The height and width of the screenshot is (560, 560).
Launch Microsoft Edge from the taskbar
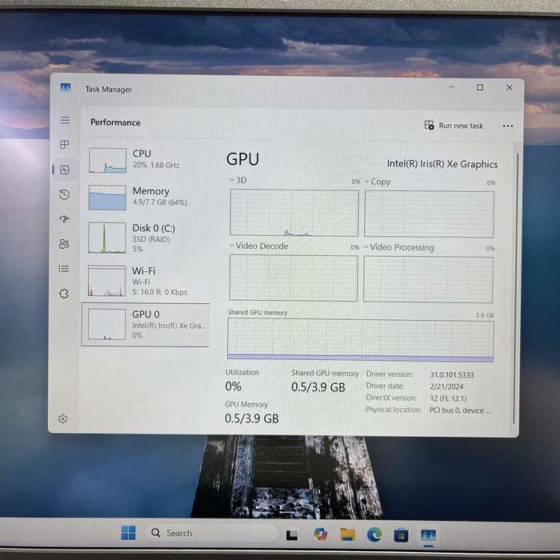[x=374, y=534]
